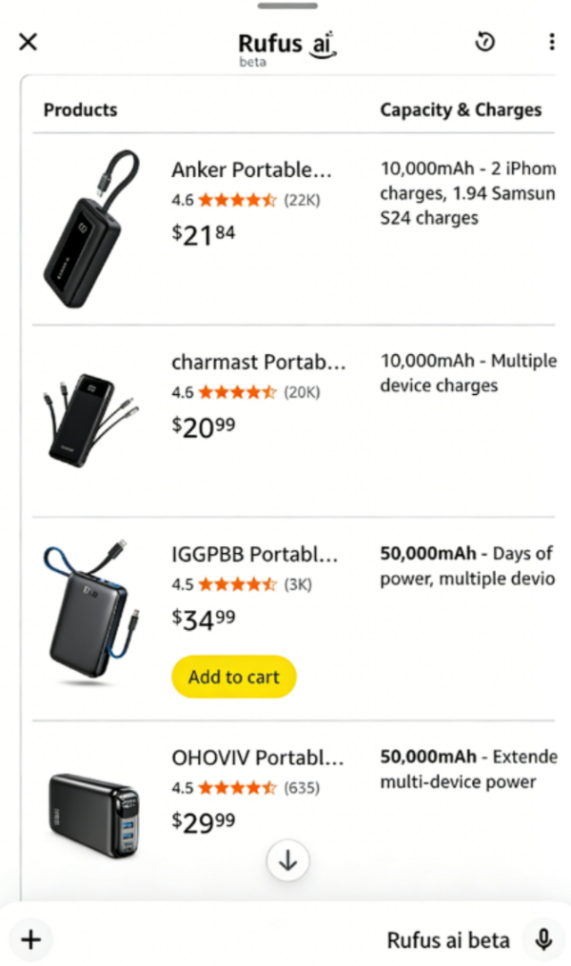Tap the microphone icon for voice input
Viewport: 571px width, 966px height.
[x=543, y=939]
